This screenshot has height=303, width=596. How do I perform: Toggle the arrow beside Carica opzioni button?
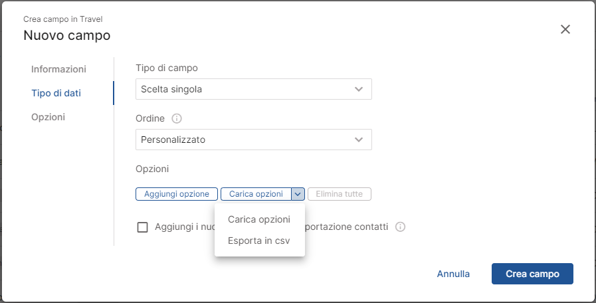click(x=298, y=194)
